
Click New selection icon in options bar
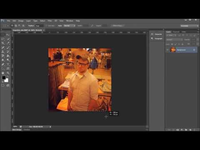12,26
